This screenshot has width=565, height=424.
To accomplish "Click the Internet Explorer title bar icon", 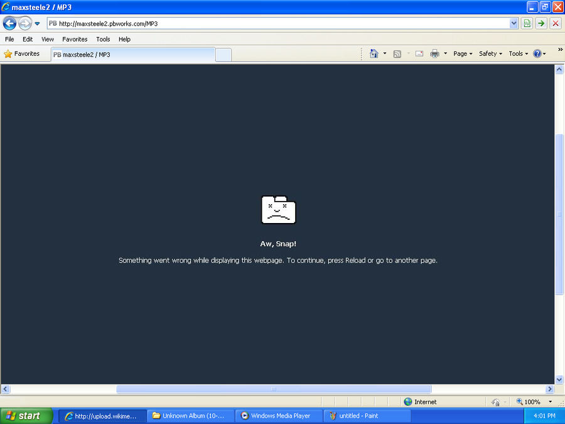I will [6, 7].
